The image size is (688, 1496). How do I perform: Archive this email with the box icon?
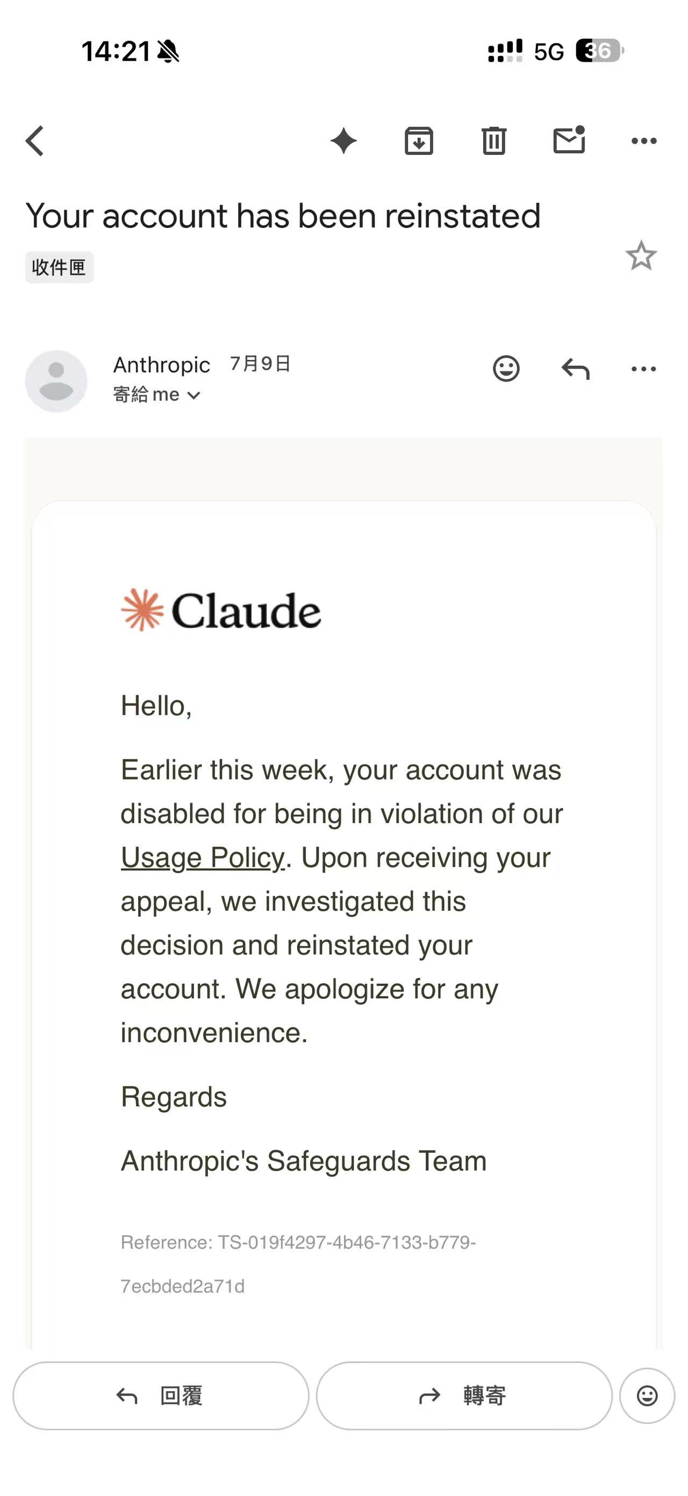tap(419, 141)
